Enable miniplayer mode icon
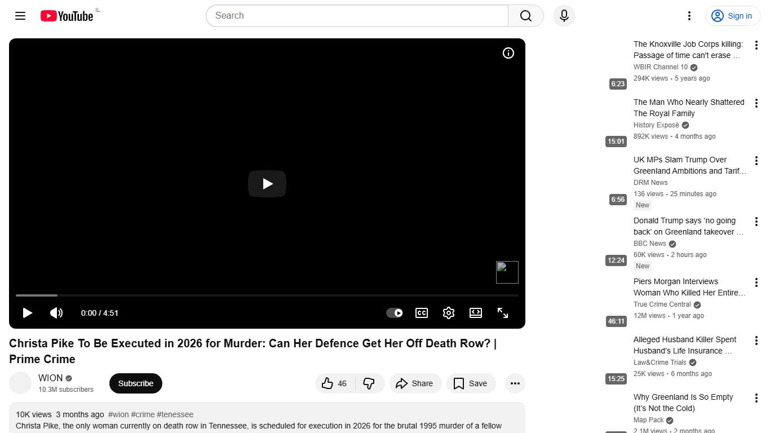Viewport: 770px width, 433px height. 475,313
